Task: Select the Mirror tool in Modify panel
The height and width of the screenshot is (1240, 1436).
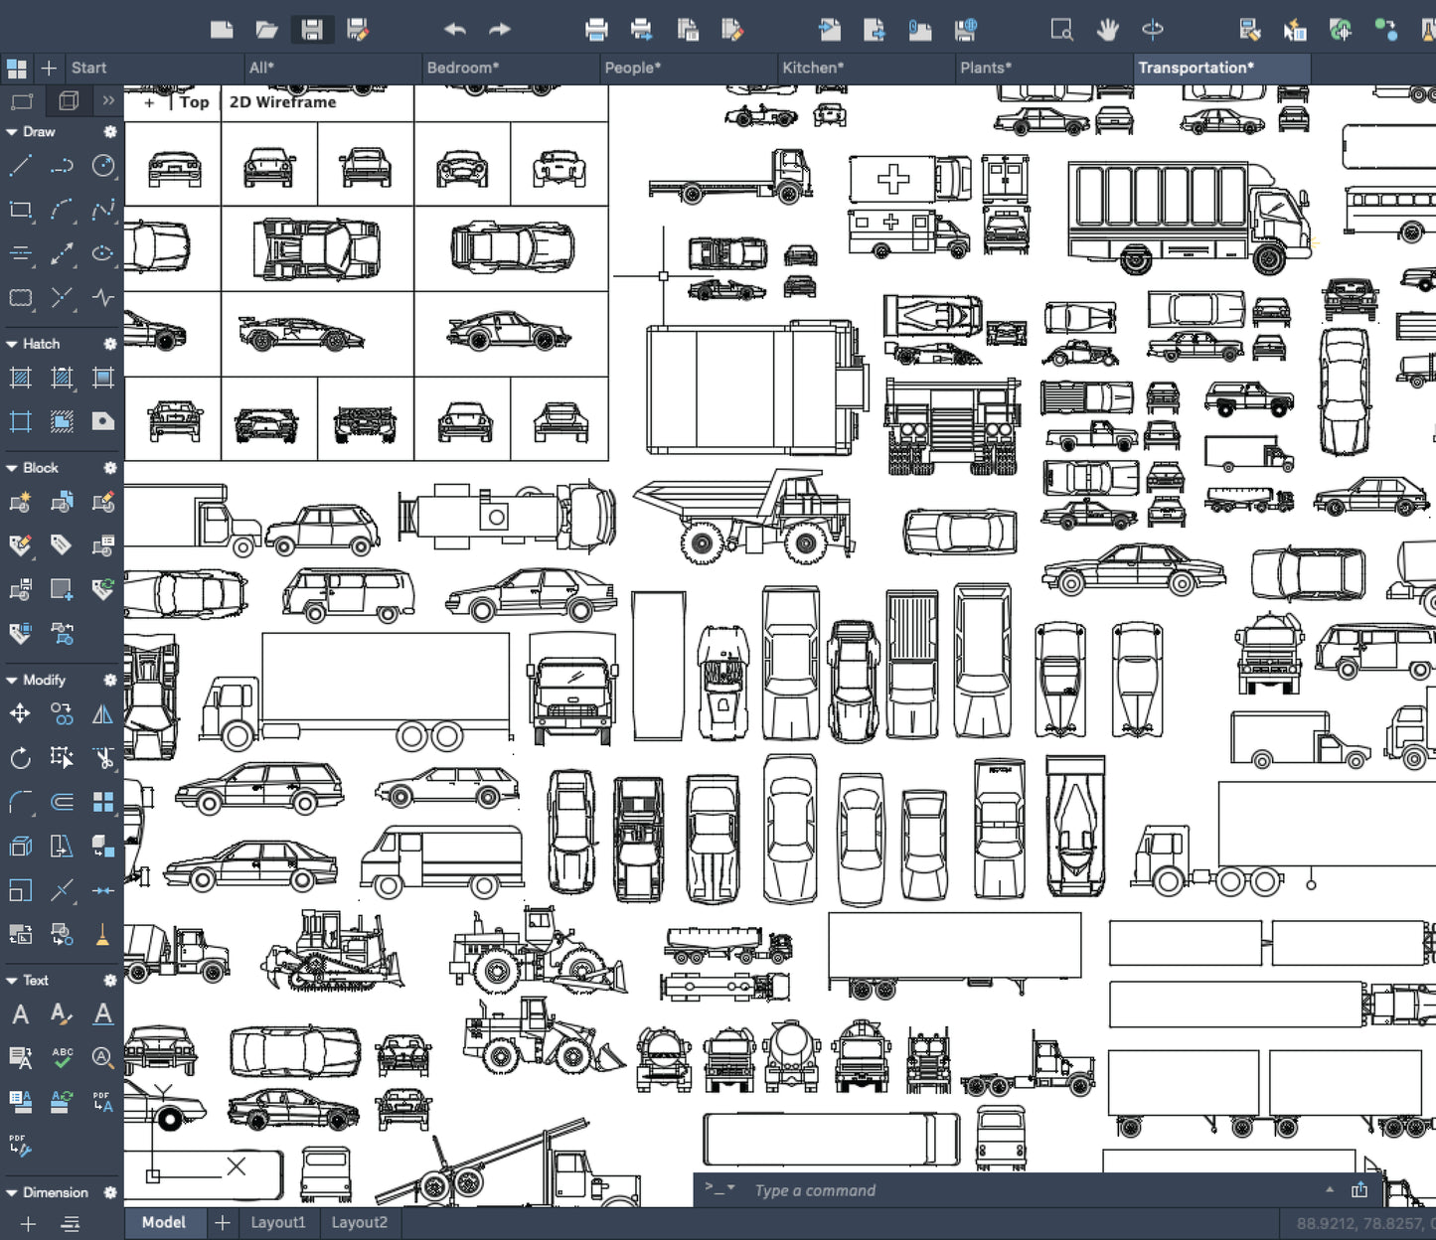Action: 103,713
